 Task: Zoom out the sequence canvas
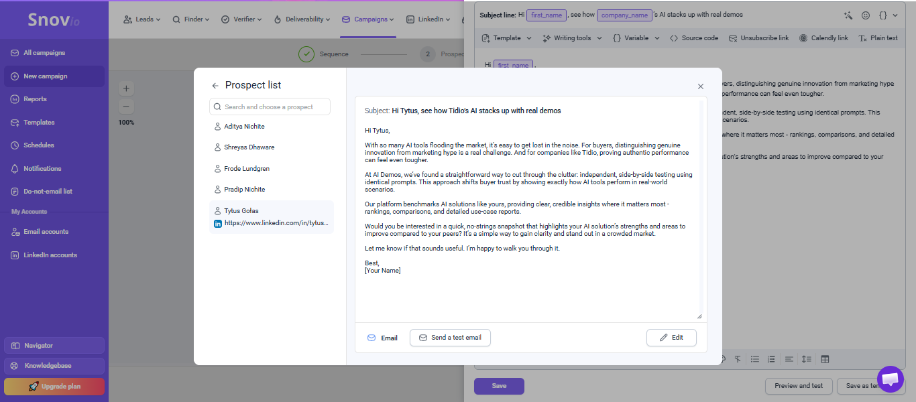click(x=127, y=107)
